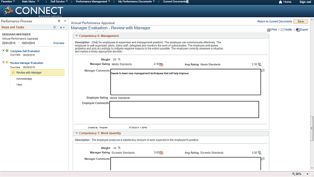Click the Print icon

tap(269, 29)
